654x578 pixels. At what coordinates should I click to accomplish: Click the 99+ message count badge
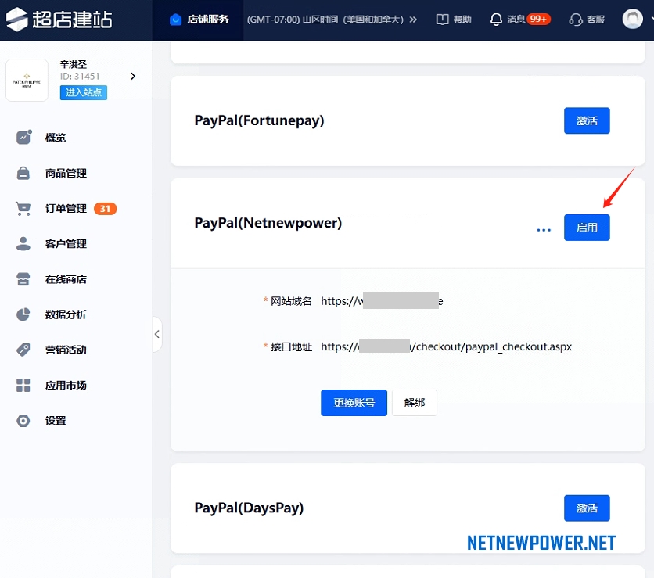click(x=538, y=20)
